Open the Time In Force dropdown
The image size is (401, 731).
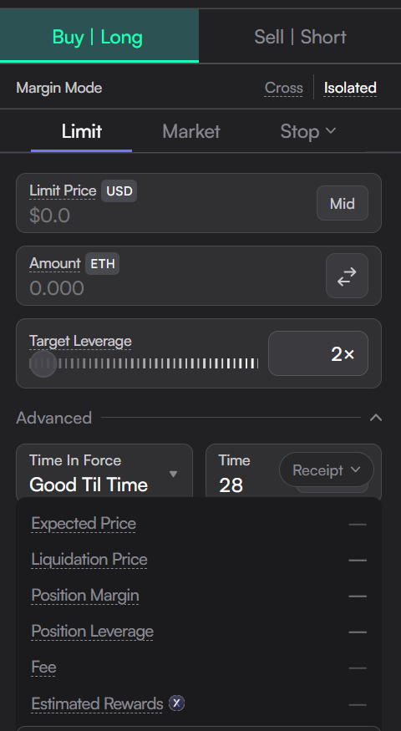104,473
